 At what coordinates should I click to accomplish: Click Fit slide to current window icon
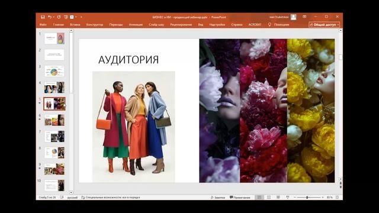(338, 198)
